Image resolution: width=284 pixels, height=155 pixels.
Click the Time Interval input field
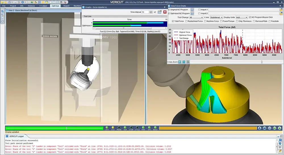[145, 12]
